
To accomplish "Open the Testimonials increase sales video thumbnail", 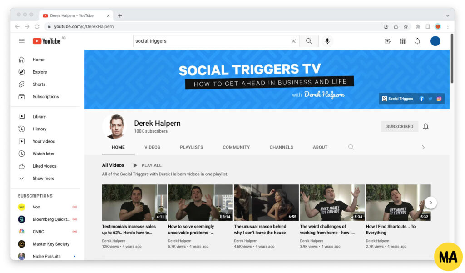I will pos(134,203).
